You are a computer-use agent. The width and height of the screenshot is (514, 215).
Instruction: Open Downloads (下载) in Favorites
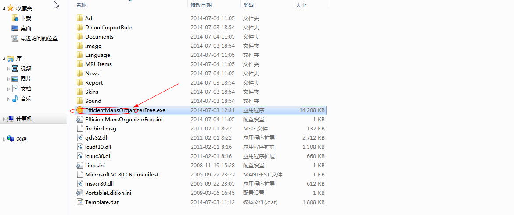26,18
